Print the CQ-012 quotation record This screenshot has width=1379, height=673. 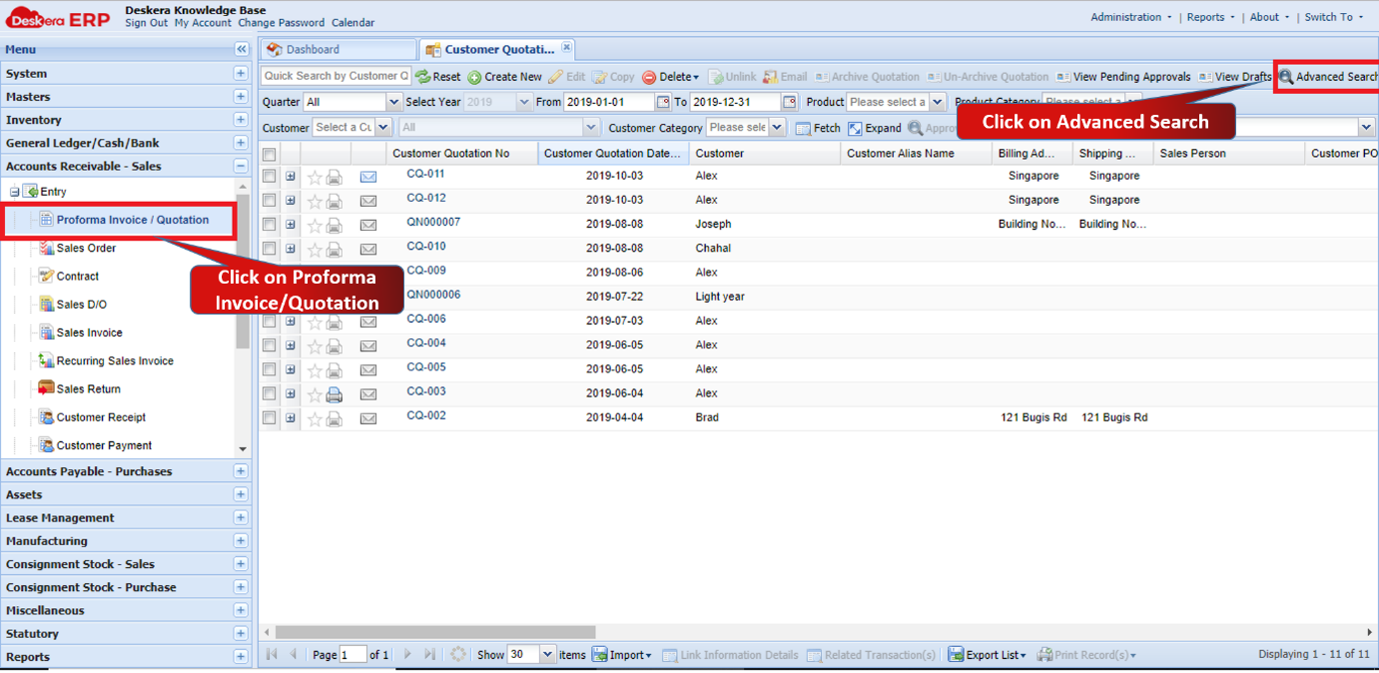(335, 201)
